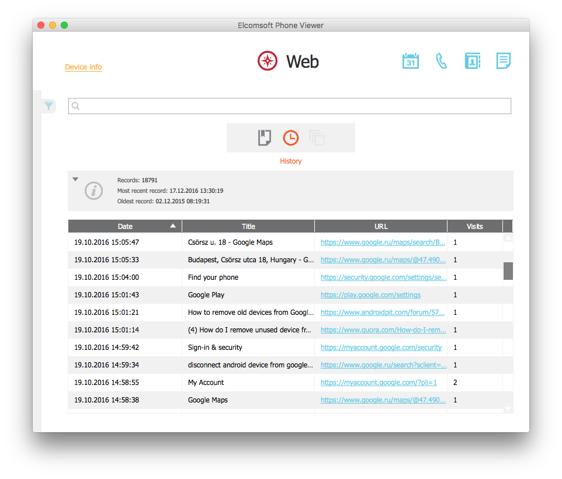Click the 'Most recent record' line
Screen dimensions: 562x479
170,190
